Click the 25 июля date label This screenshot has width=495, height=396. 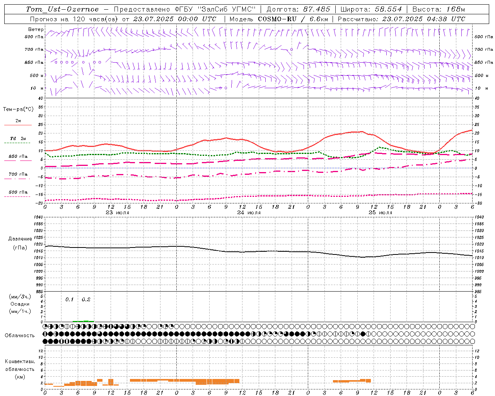pyautogui.click(x=380, y=213)
